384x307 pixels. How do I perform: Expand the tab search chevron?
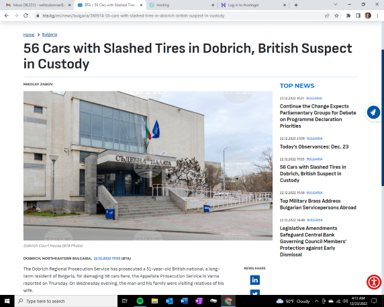click(336, 5)
